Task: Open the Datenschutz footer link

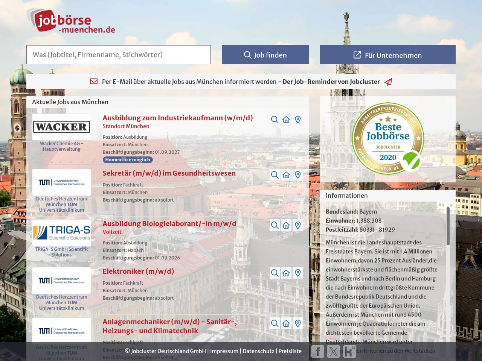Action: click(258, 351)
